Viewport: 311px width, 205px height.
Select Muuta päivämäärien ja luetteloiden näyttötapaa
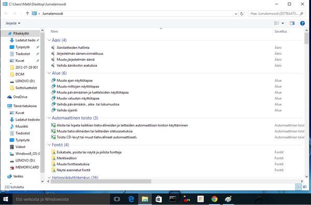[90, 92]
